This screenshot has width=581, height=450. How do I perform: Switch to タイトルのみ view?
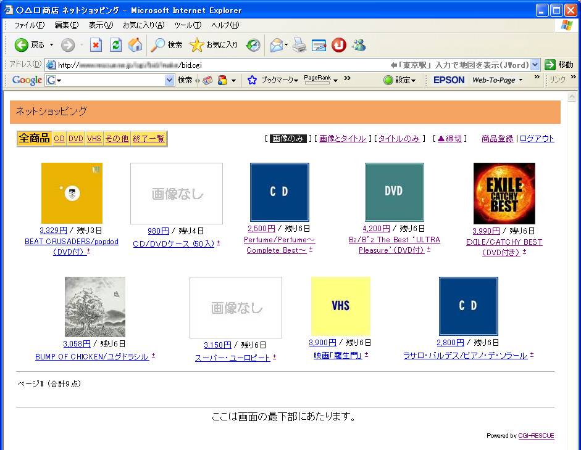(399, 139)
